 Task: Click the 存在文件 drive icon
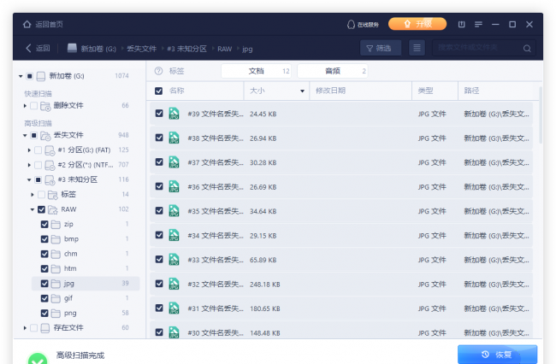[45, 328]
